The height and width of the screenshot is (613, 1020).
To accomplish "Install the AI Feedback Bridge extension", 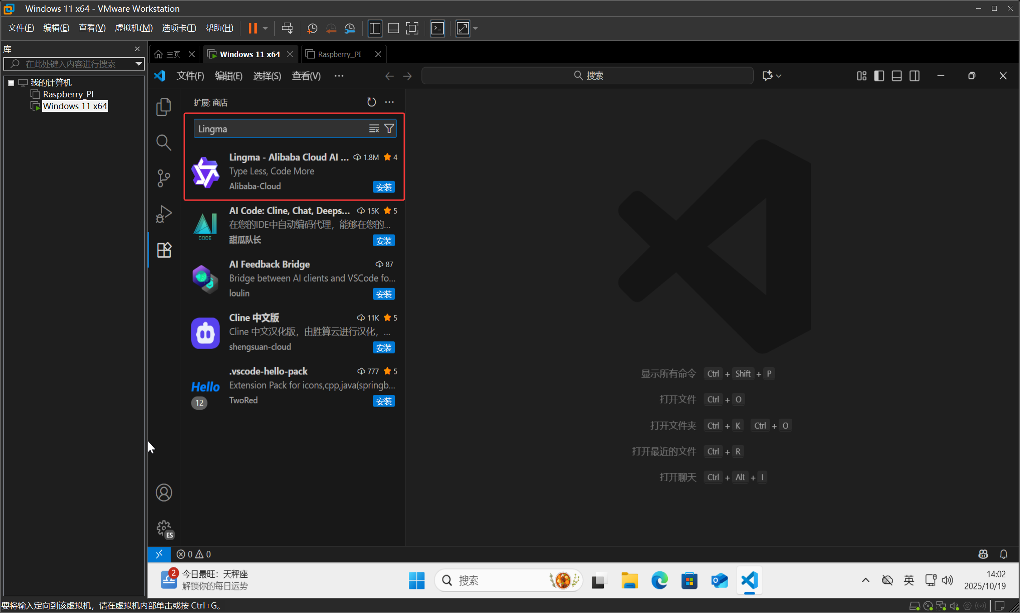I will [383, 294].
